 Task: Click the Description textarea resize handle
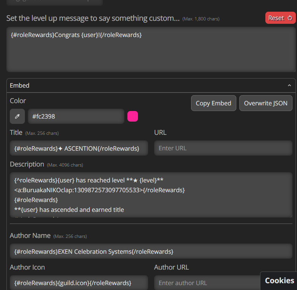click(x=291, y=216)
